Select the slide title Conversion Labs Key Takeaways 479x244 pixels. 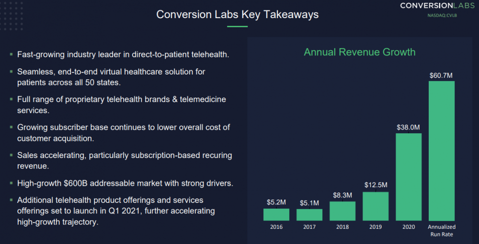point(237,15)
